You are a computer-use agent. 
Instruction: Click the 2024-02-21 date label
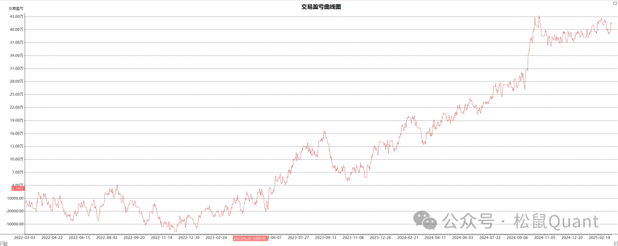tap(408, 237)
